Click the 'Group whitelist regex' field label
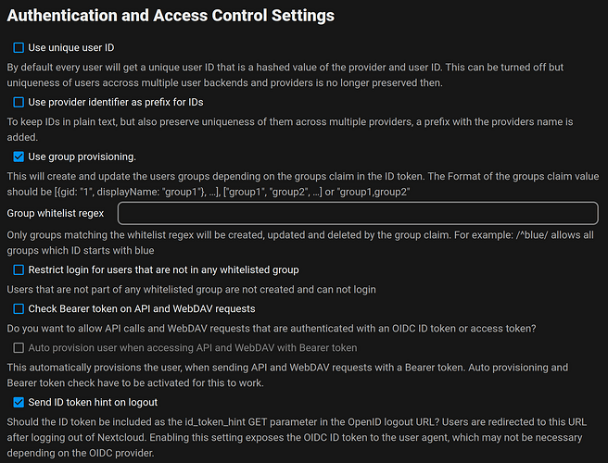The height and width of the screenshot is (463, 608). pyautogui.click(x=55, y=213)
